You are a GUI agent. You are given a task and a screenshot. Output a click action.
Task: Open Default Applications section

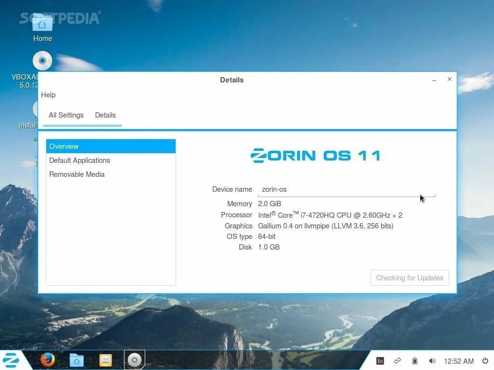coord(111,160)
